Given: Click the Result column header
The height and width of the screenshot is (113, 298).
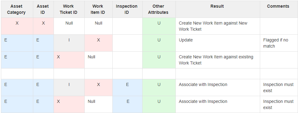Looking at the screenshot, I should click(x=218, y=9).
